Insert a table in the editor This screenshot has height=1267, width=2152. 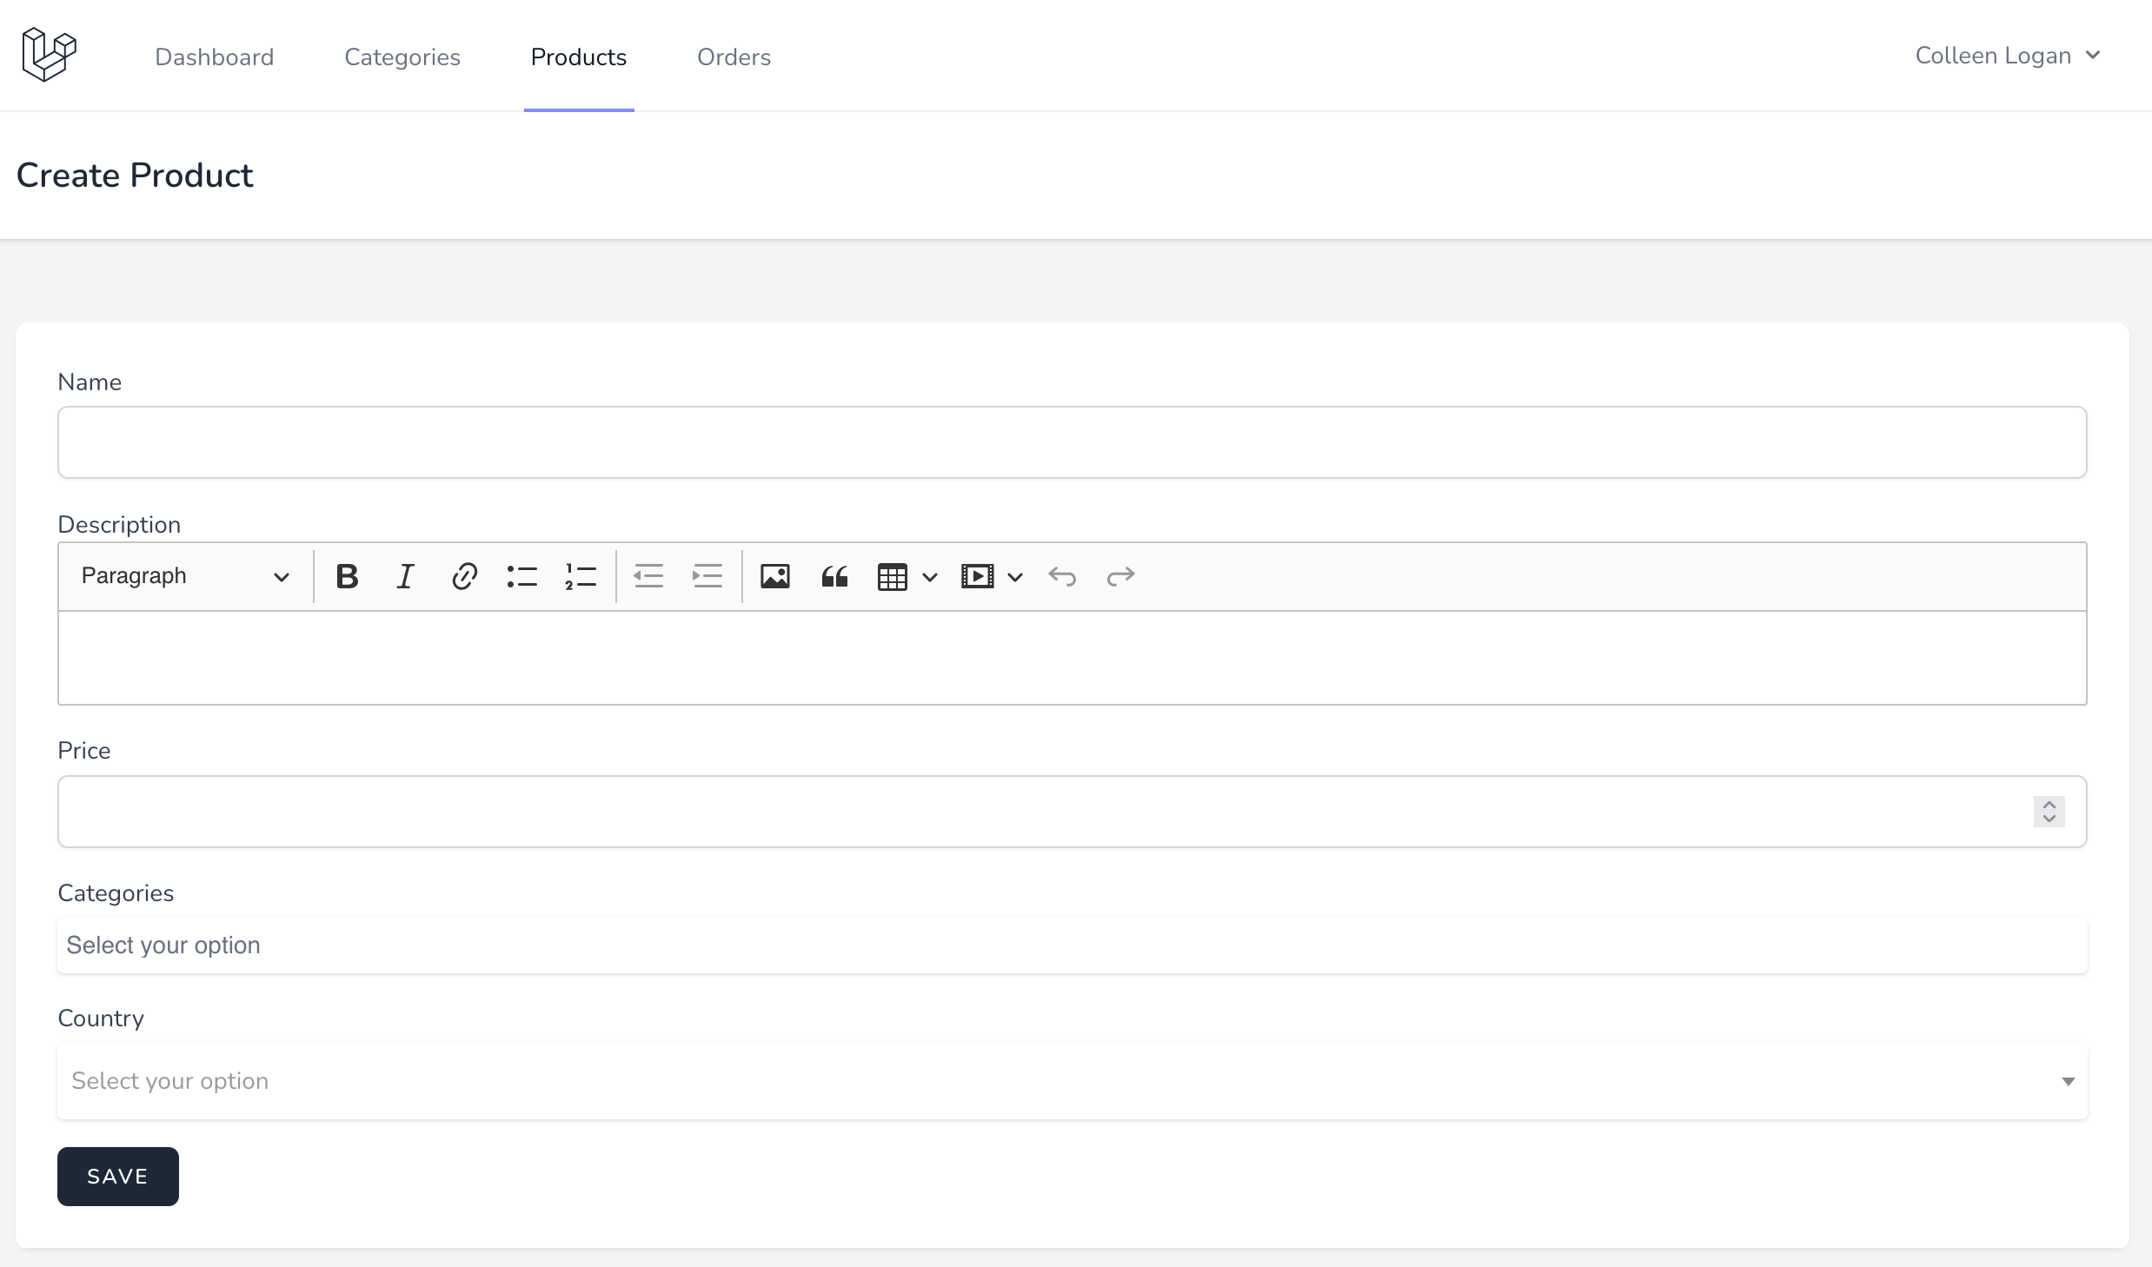tap(893, 576)
